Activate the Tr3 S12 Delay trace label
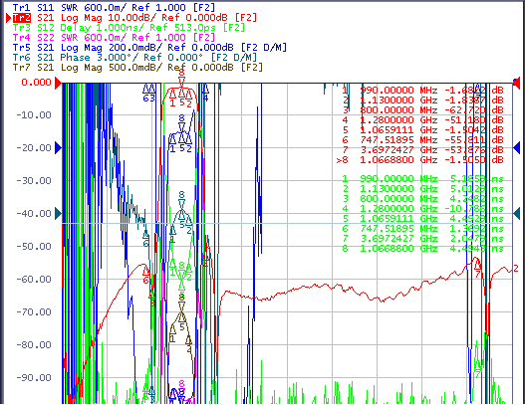The image size is (525, 405). click(129, 27)
